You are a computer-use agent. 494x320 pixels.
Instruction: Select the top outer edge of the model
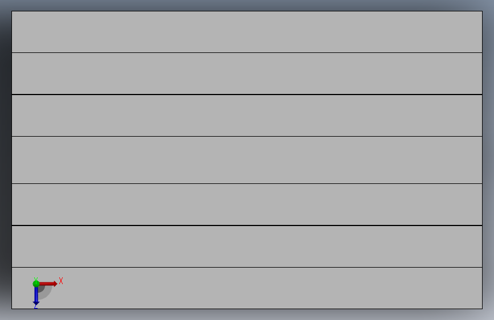click(x=247, y=11)
